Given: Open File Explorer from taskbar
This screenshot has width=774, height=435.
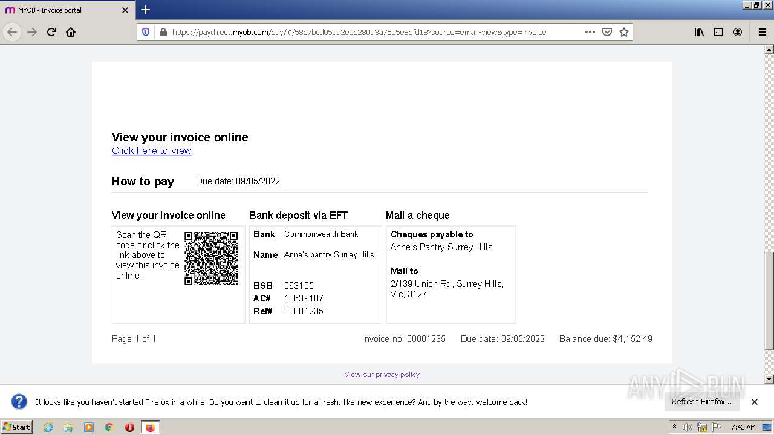Looking at the screenshot, I should 68,427.
